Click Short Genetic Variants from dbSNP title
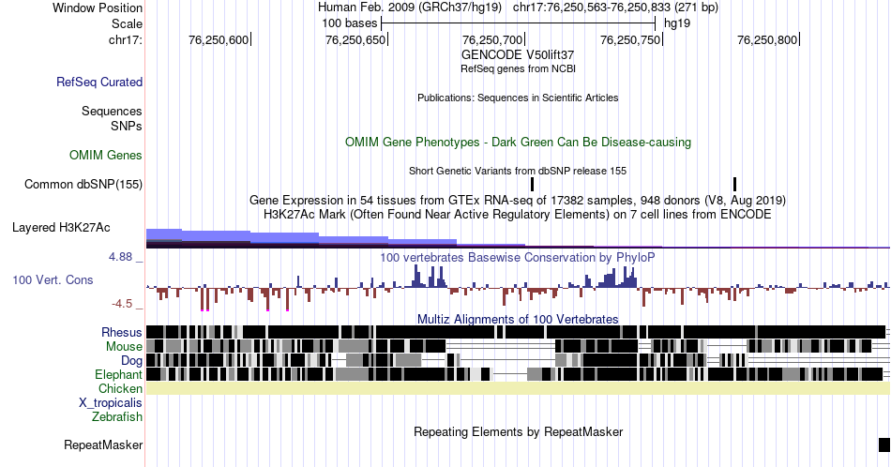This screenshot has width=891, height=467. point(518,171)
